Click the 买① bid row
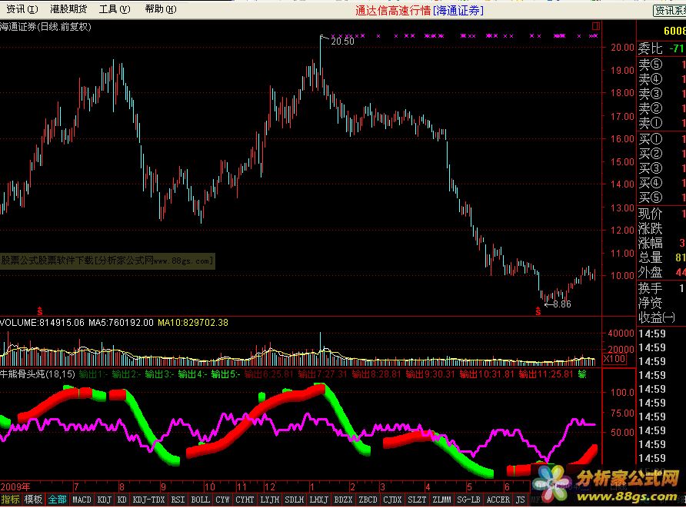 click(x=661, y=139)
